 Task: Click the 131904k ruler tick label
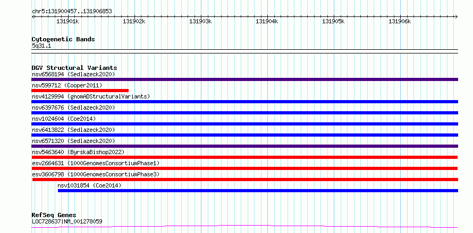(267, 21)
